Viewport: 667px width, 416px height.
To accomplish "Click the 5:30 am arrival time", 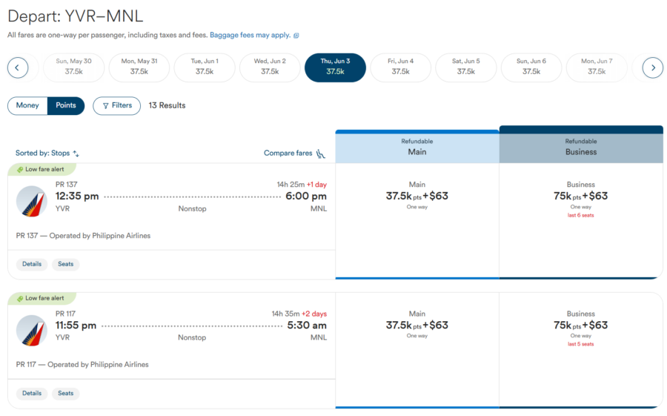I will [307, 326].
